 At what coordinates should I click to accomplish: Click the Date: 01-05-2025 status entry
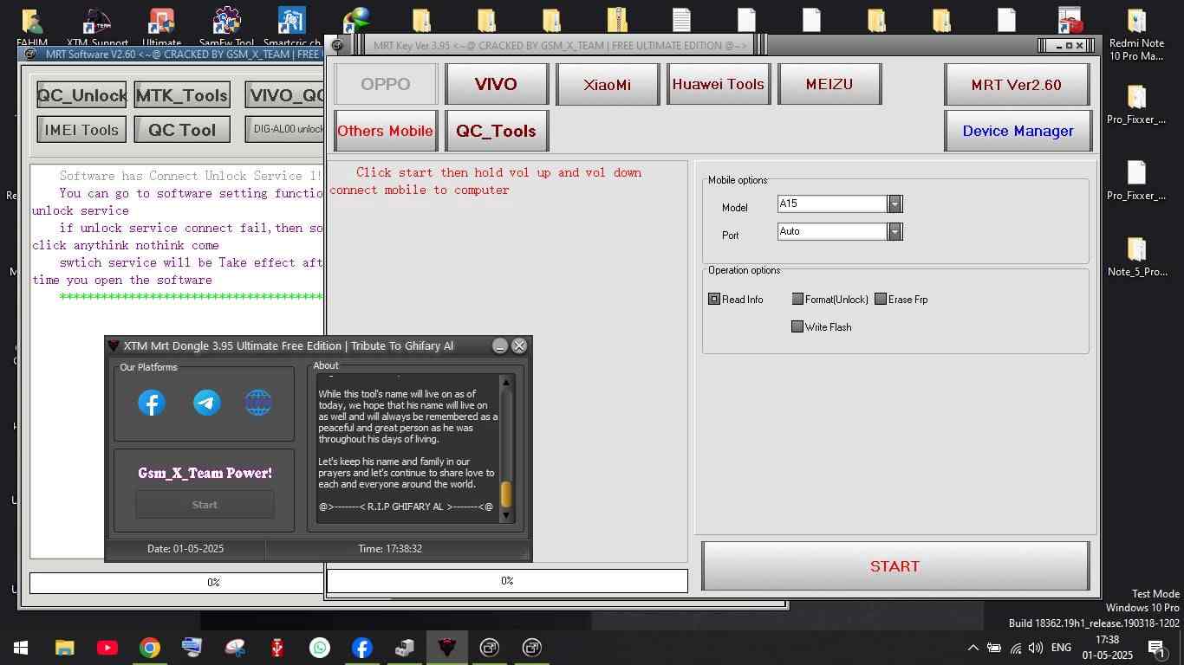[185, 549]
